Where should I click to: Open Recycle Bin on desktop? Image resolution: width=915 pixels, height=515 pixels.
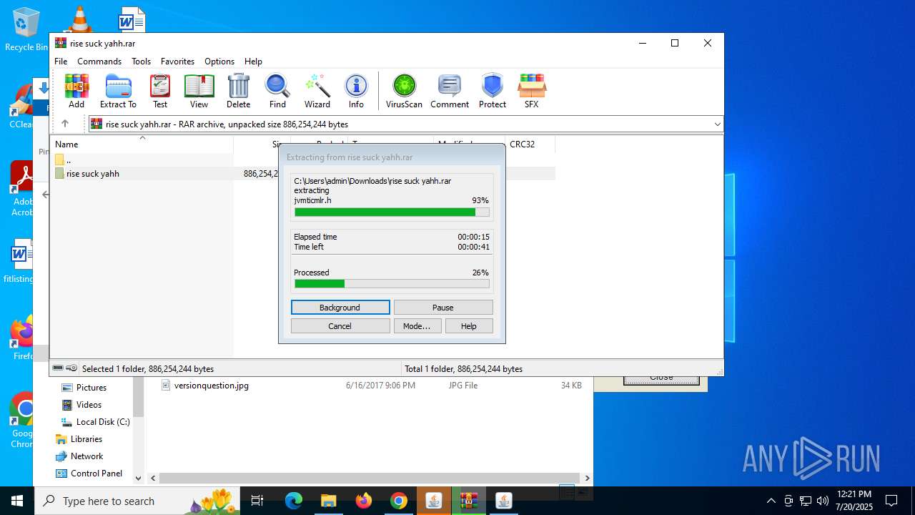[26, 29]
